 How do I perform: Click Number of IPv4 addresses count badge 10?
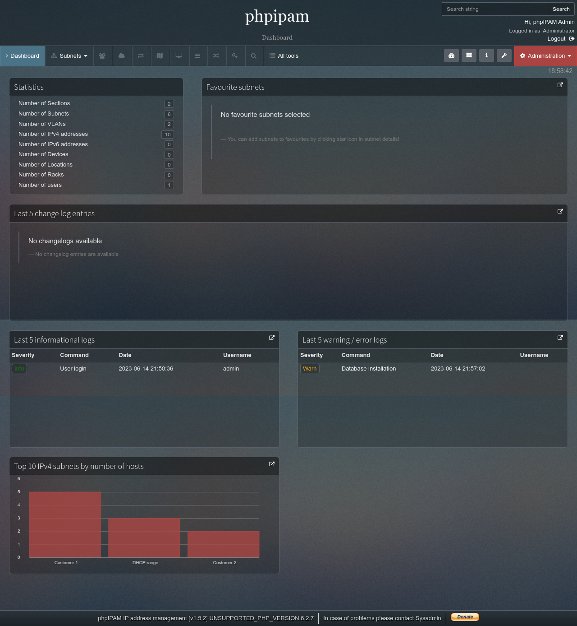[168, 134]
